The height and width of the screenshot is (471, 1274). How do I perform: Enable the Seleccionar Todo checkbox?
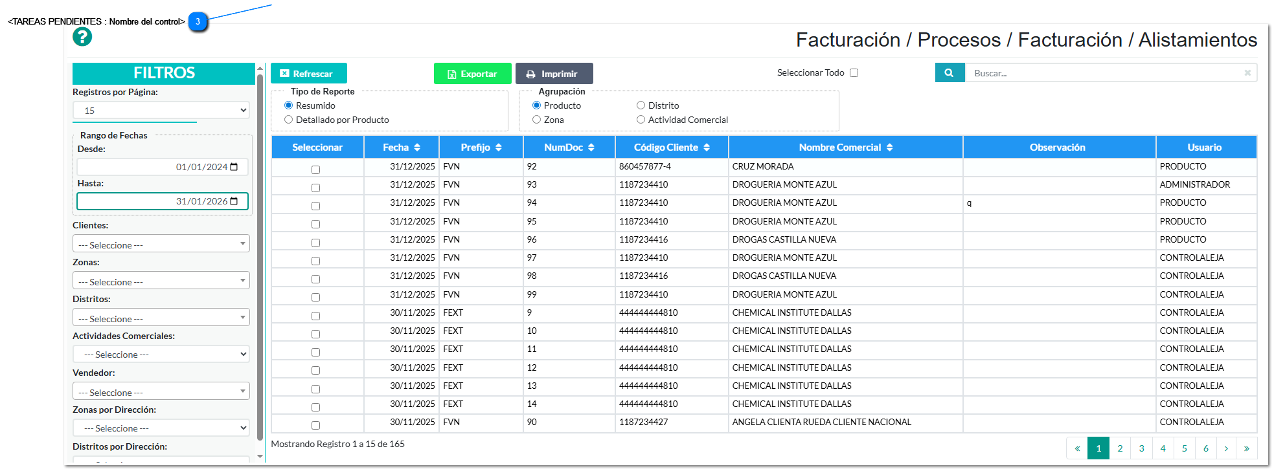coord(854,73)
